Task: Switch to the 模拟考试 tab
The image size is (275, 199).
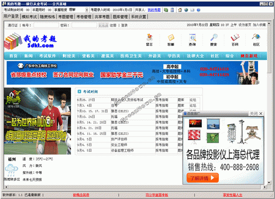Action: [29, 16]
